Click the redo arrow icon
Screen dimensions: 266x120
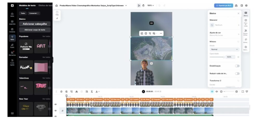(x=164, y=6)
